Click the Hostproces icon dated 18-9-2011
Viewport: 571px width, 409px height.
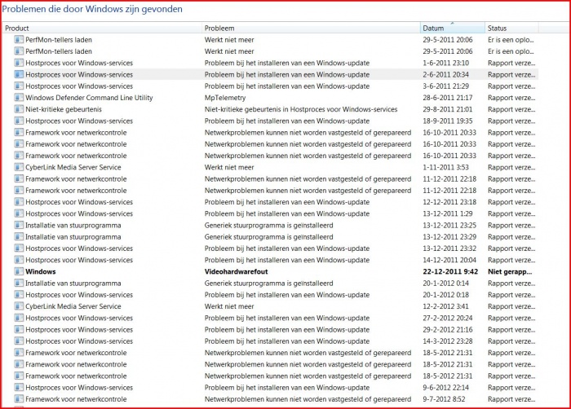pyautogui.click(x=19, y=121)
